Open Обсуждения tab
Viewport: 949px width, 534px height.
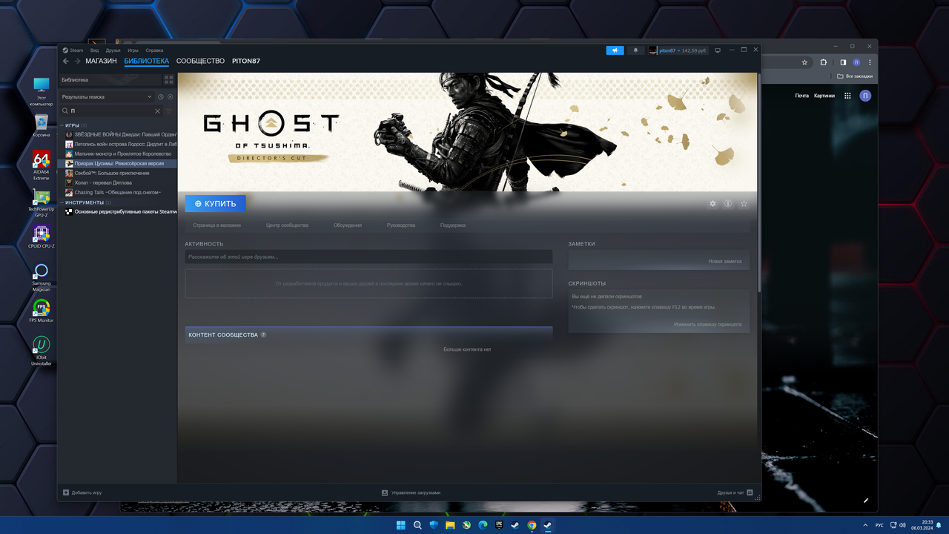(x=348, y=225)
